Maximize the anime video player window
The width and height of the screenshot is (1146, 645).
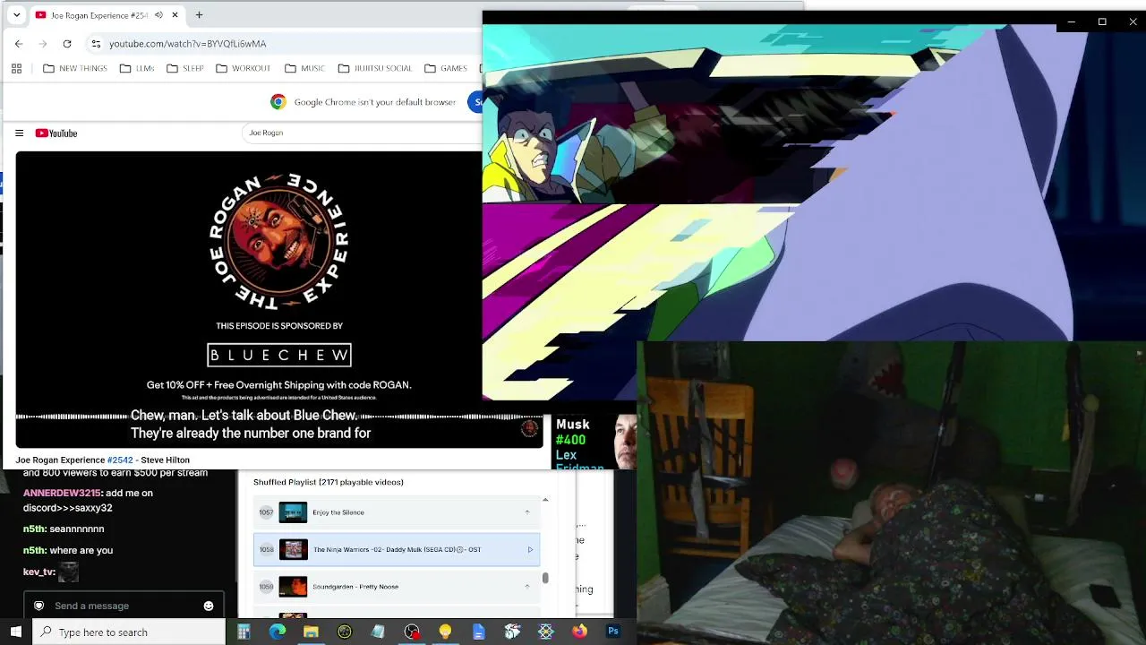pos(1102,21)
